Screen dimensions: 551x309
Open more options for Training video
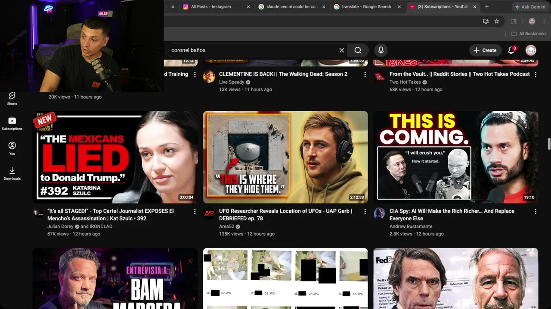point(195,75)
